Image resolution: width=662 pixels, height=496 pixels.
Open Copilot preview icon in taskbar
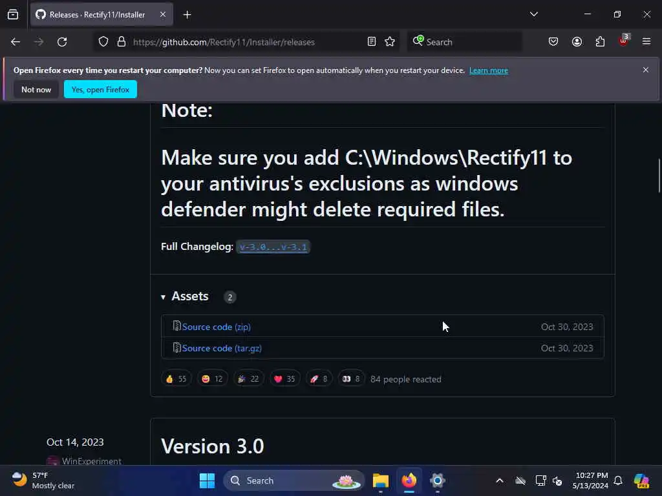pyautogui.click(x=641, y=480)
